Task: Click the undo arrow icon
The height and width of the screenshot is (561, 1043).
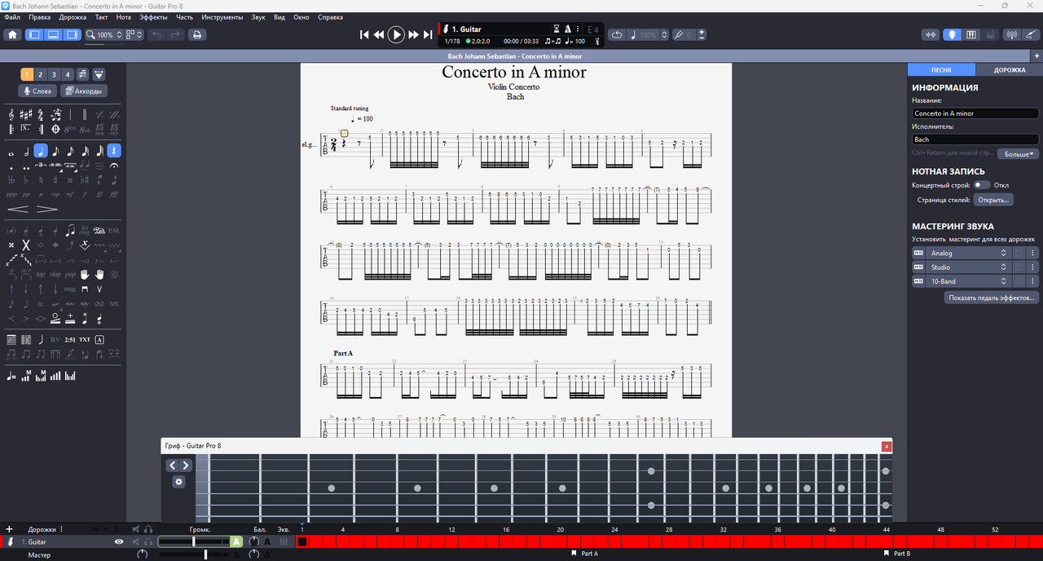Action: 156,35
